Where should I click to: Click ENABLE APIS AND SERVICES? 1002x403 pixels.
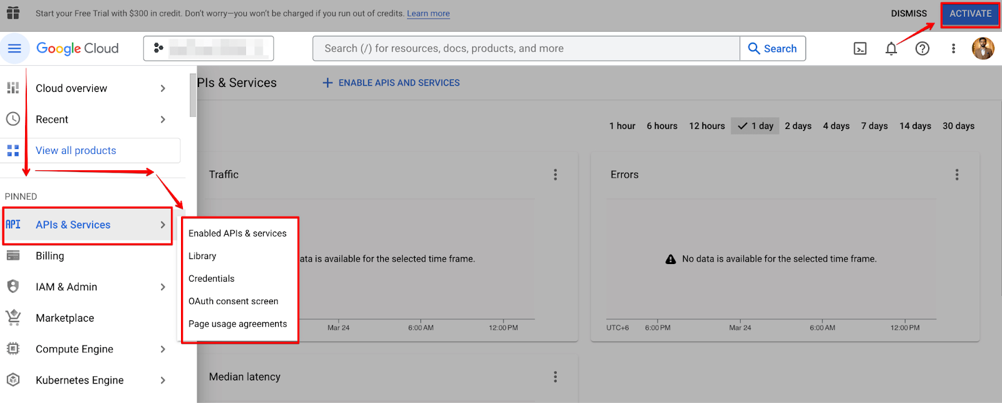point(391,83)
